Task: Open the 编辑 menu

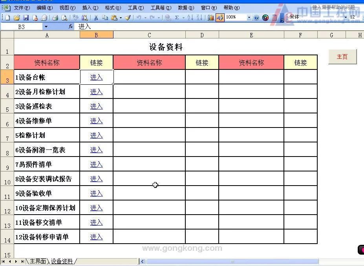Action: [x=45, y=8]
